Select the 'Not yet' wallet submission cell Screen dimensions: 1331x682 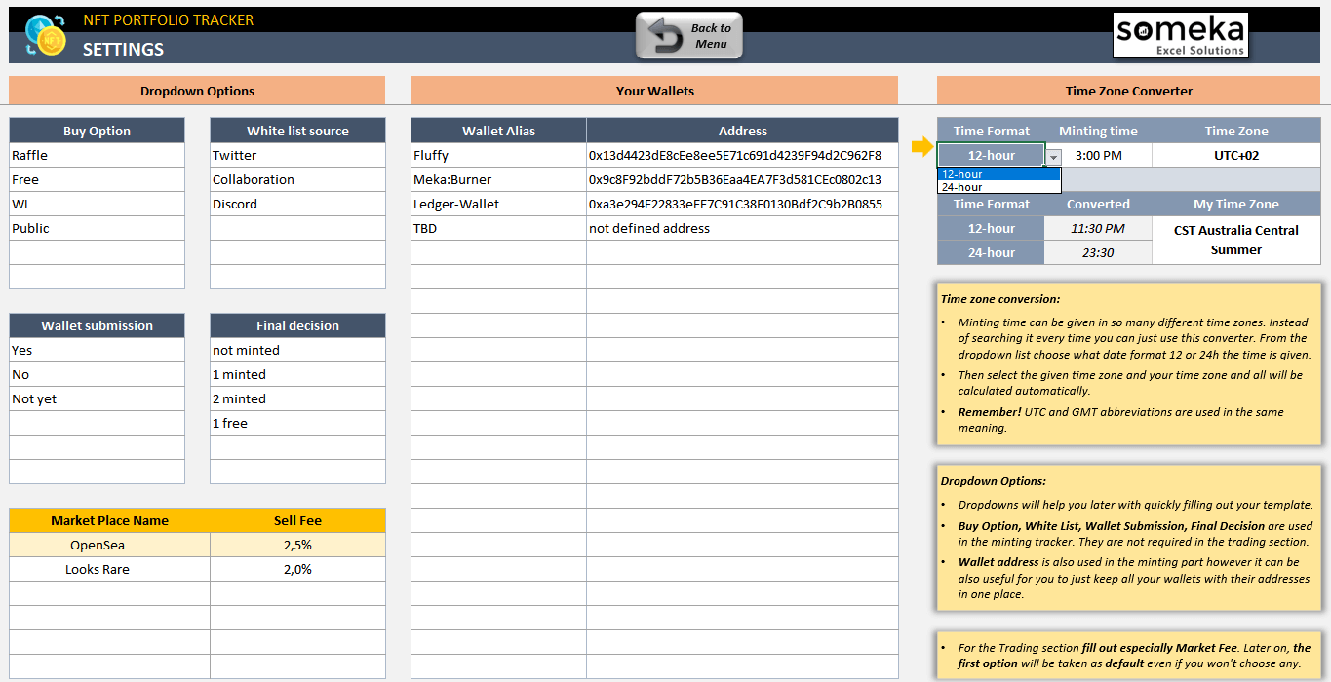pyautogui.click(x=97, y=398)
